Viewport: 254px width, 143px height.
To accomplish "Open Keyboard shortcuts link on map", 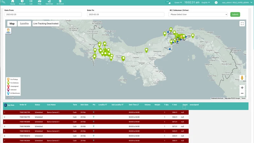I will [217, 98].
